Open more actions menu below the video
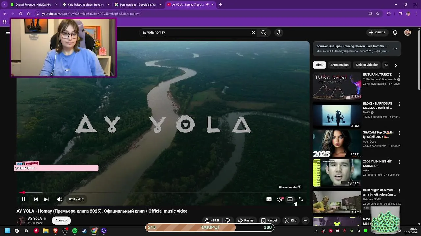Image resolution: width=421 pixels, height=236 pixels. [x=305, y=220]
